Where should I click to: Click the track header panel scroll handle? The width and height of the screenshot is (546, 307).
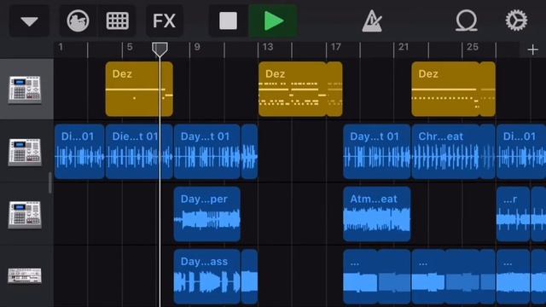[50, 182]
